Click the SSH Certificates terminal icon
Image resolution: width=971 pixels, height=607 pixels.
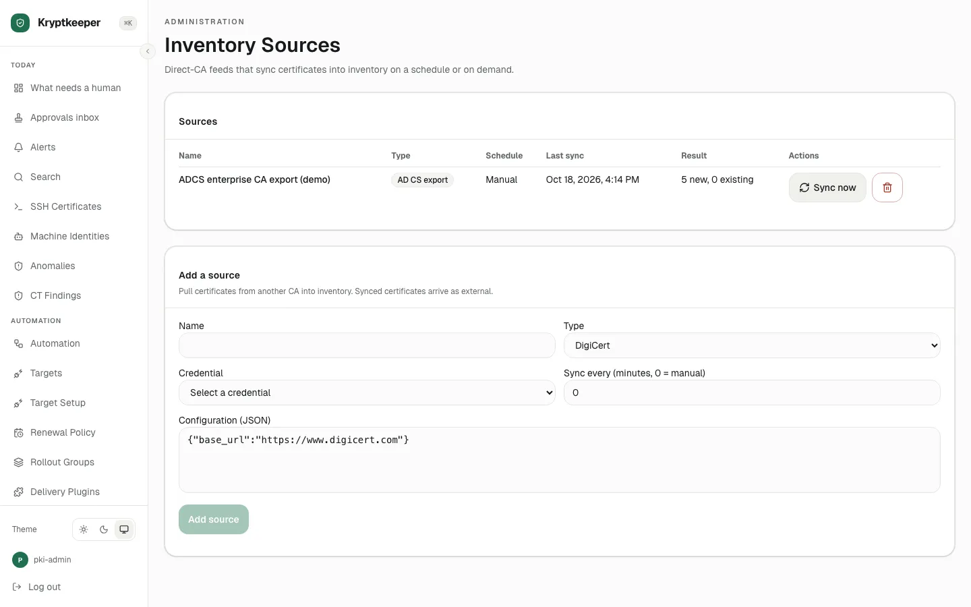pos(18,206)
